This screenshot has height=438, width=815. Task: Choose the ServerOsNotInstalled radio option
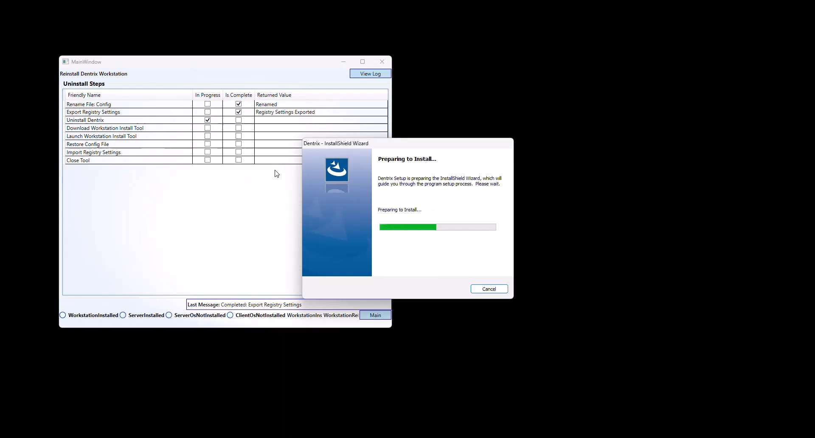169,315
